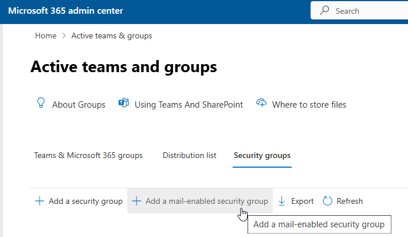Select the Security groups tab
Viewport: 408px width, 237px height.
click(262, 155)
